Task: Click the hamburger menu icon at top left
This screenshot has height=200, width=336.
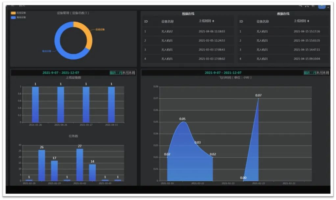Action: (12, 6)
